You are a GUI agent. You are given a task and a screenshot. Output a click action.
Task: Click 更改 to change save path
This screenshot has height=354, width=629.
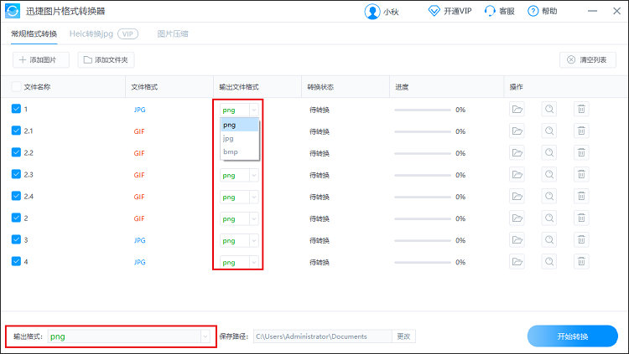coord(403,336)
